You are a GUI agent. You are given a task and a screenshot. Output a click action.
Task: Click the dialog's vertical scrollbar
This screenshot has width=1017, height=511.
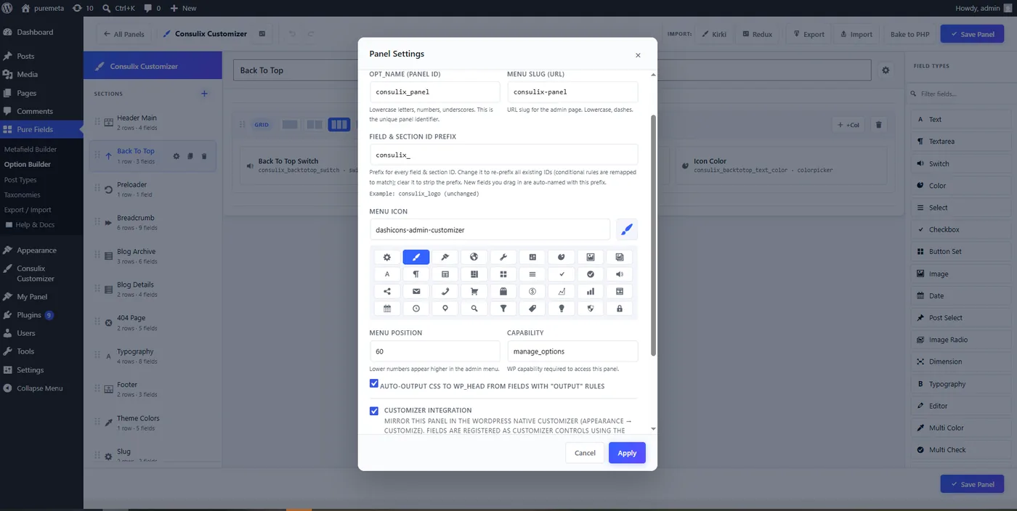(x=653, y=235)
